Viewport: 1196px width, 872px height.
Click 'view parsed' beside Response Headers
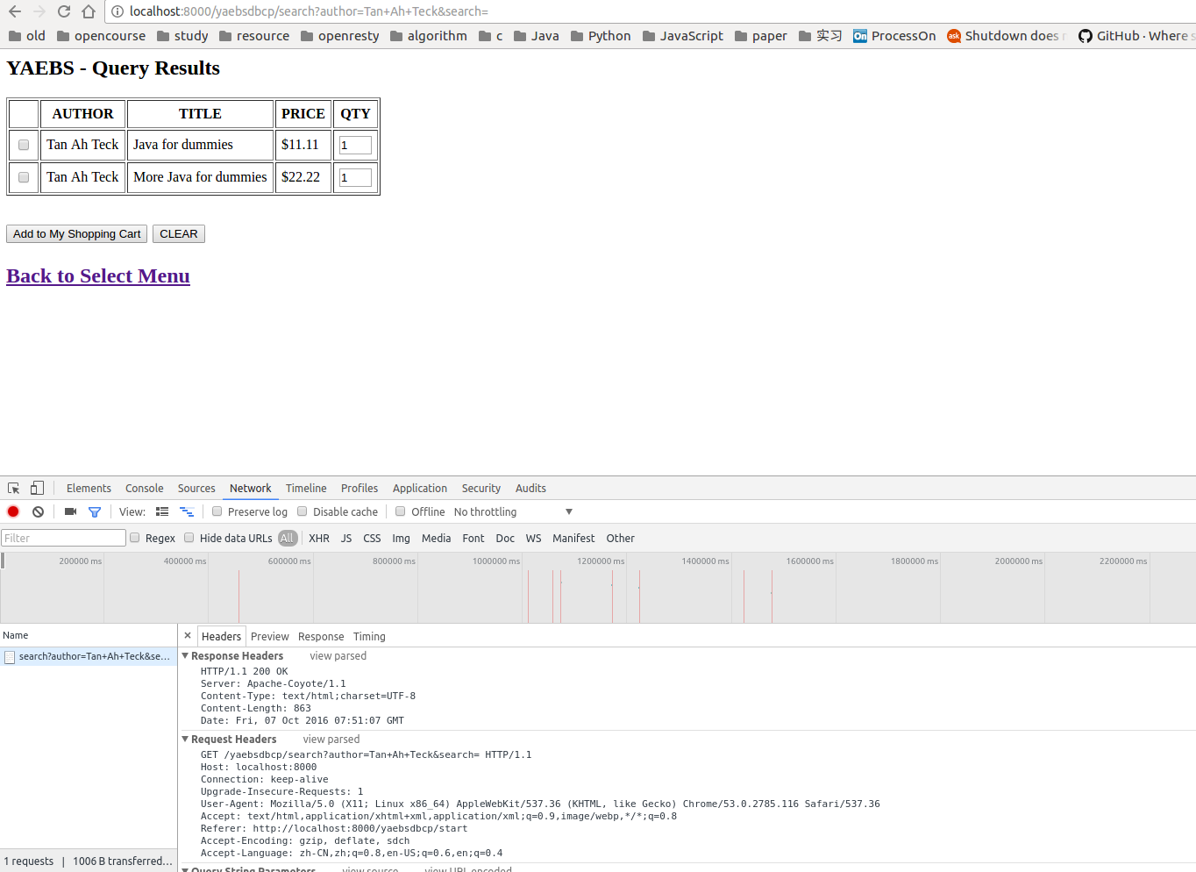click(x=338, y=656)
